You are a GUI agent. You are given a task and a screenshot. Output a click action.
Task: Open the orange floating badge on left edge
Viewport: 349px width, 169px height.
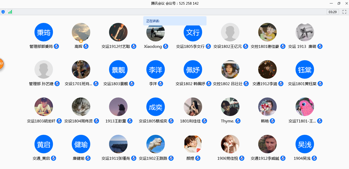click(x=1, y=64)
